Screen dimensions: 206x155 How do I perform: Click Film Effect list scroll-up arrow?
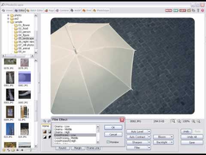point(98,127)
